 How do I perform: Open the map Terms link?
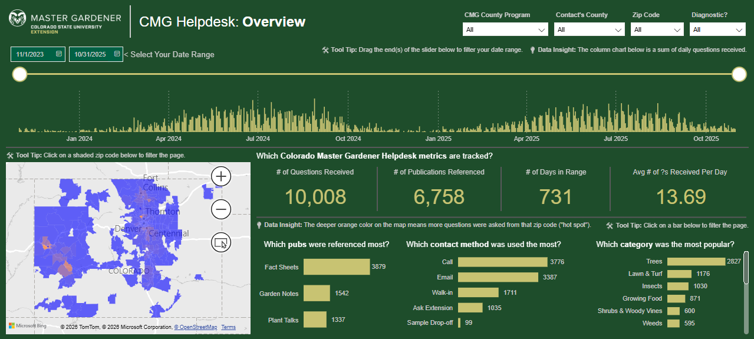click(x=228, y=327)
